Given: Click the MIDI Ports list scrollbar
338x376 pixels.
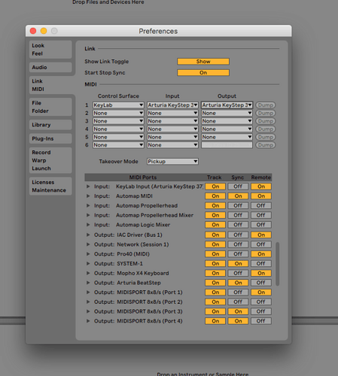Looking at the screenshot, I should (x=277, y=264).
